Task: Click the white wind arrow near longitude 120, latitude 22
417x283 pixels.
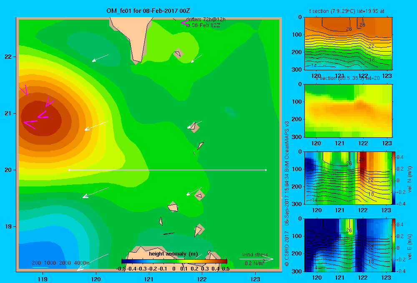Action: point(100,58)
